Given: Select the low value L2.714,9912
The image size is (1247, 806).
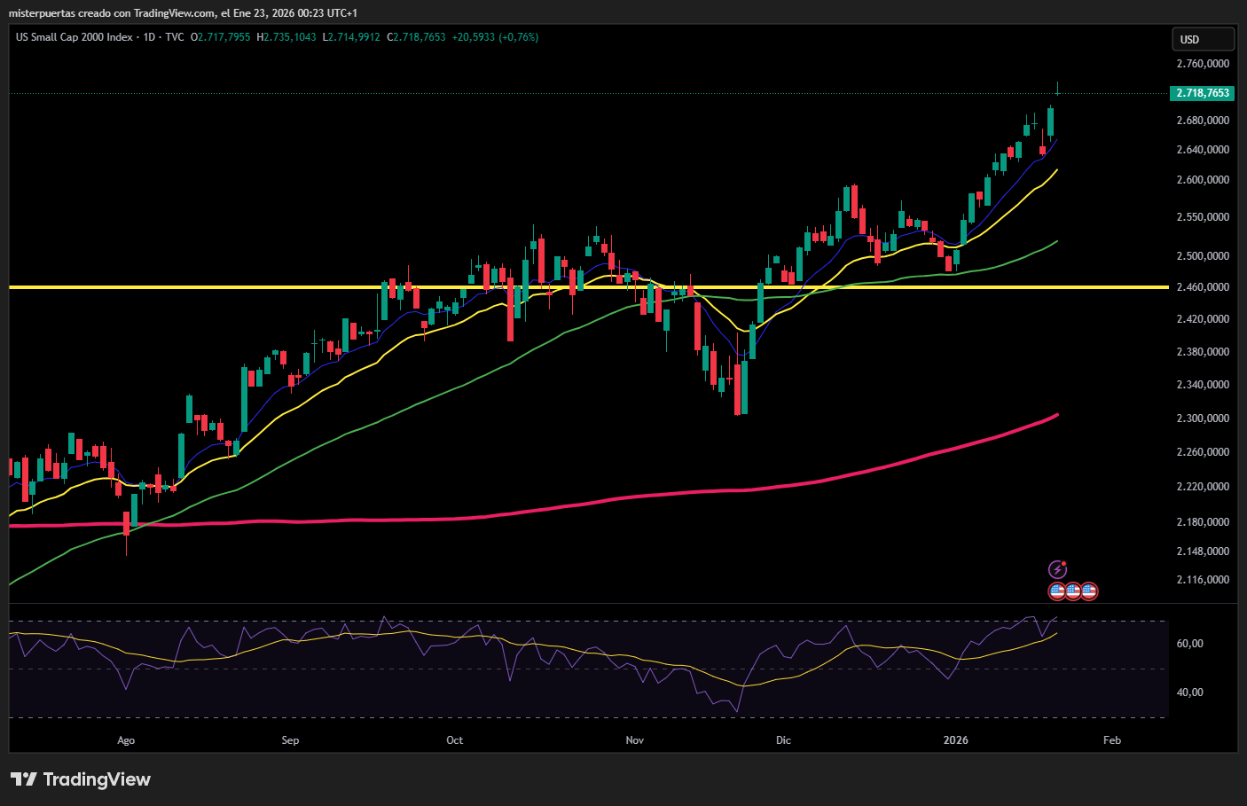Looking at the screenshot, I should (x=351, y=37).
